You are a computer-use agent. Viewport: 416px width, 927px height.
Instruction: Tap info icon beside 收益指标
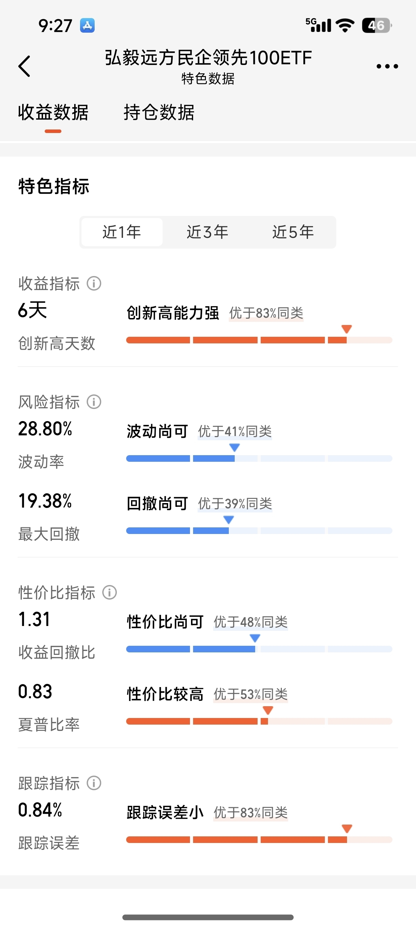click(94, 283)
